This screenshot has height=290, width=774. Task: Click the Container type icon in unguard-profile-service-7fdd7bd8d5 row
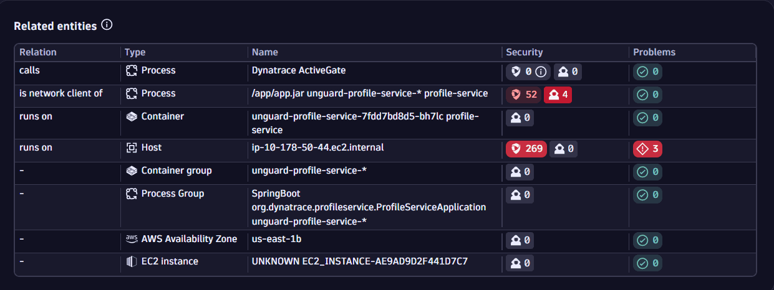tap(131, 117)
